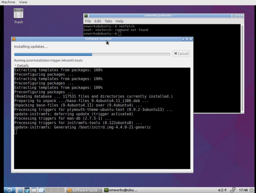Click the update installation progress bar

click(x=92, y=54)
